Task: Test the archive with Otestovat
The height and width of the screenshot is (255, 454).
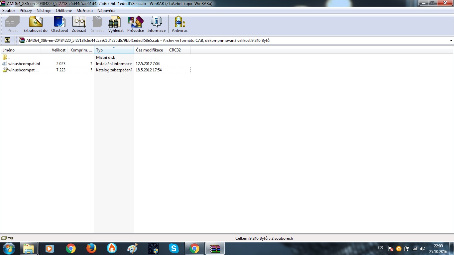Action: [x=59, y=22]
